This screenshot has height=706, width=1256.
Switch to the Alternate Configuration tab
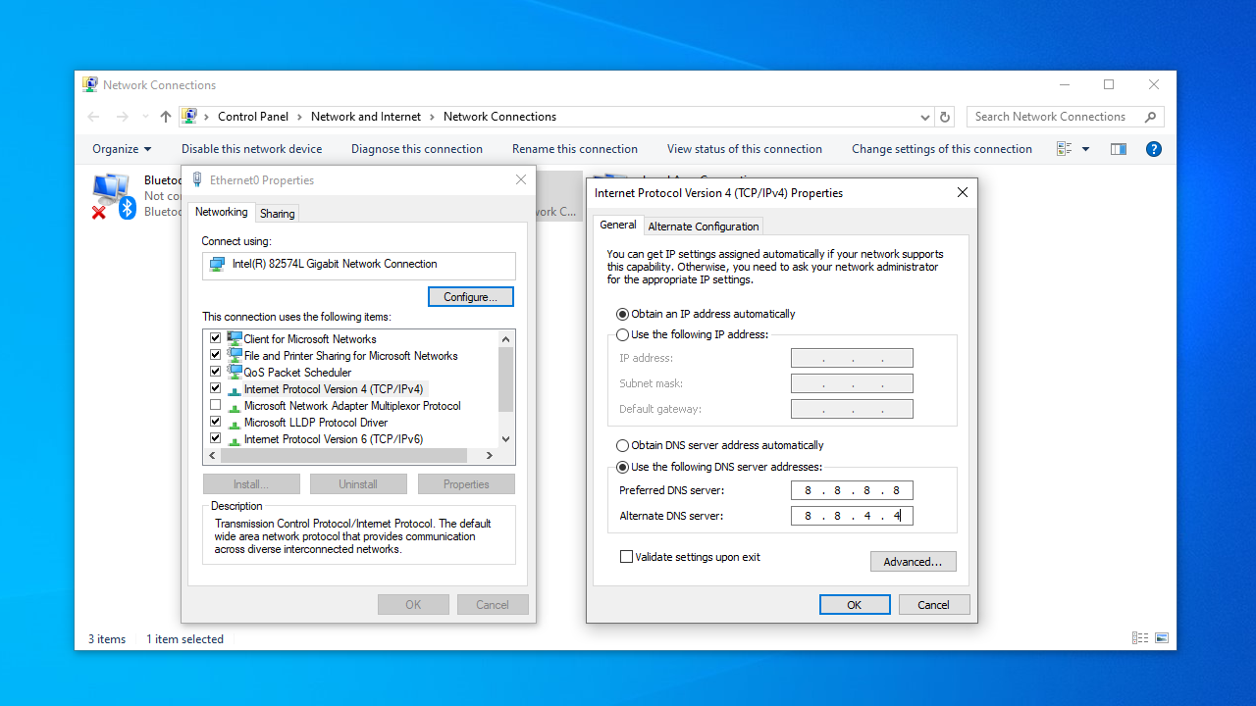point(704,227)
